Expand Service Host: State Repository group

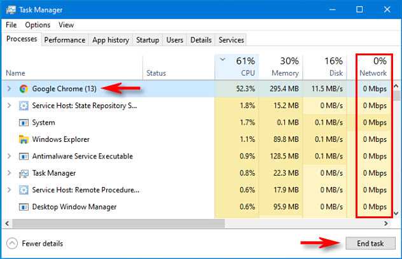tap(10, 106)
